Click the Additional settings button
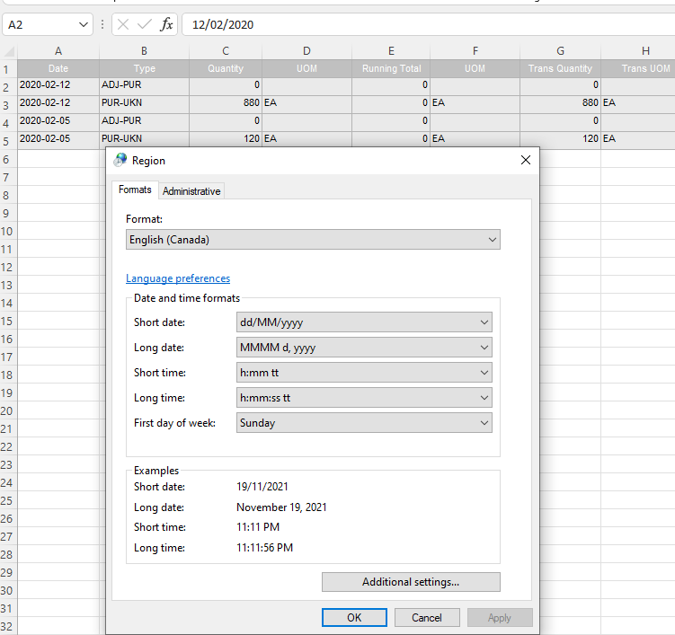The width and height of the screenshot is (675, 635). tap(411, 582)
